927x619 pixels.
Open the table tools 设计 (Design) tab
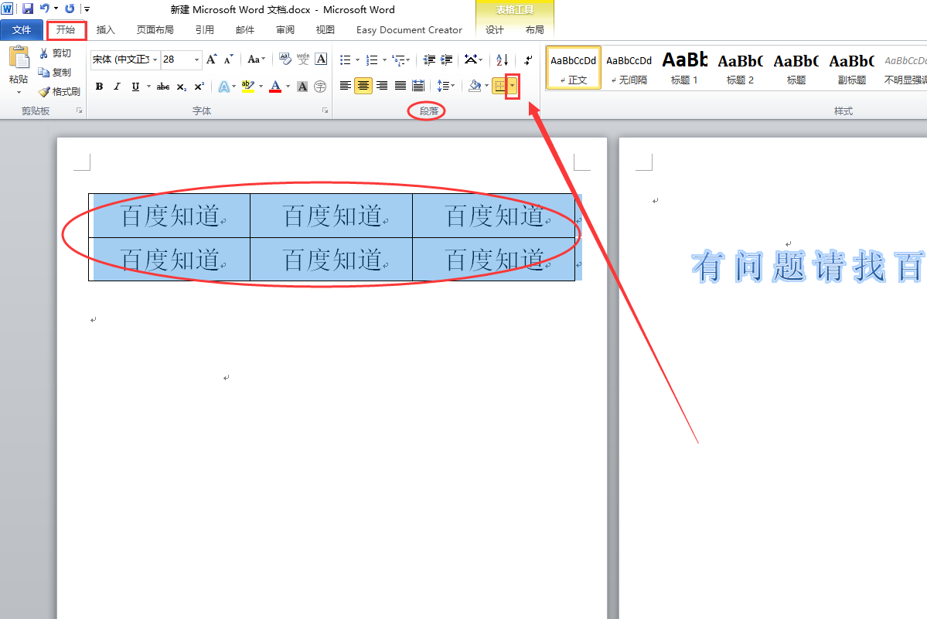[x=495, y=29]
